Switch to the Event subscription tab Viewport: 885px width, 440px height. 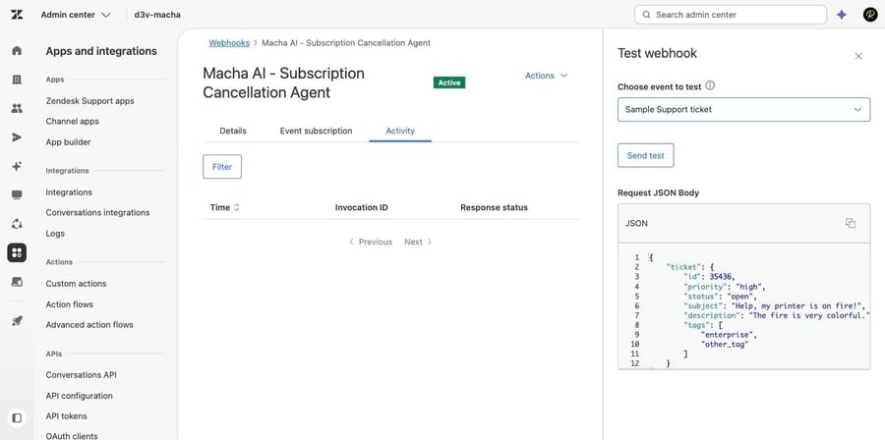tap(316, 131)
